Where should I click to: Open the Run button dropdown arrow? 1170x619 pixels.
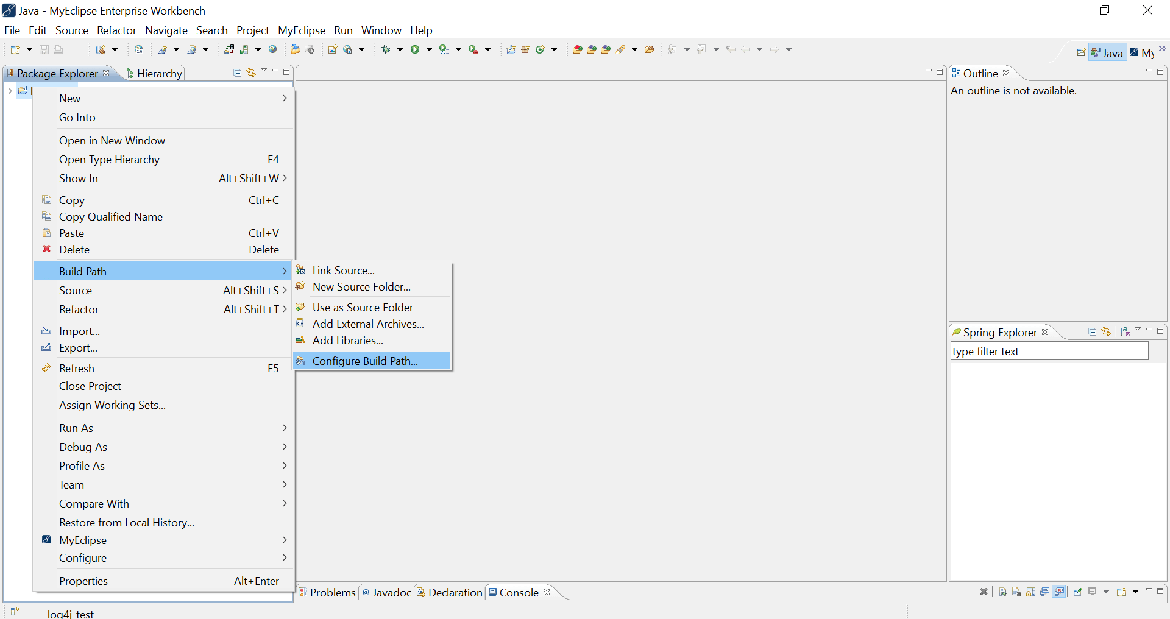tap(429, 49)
